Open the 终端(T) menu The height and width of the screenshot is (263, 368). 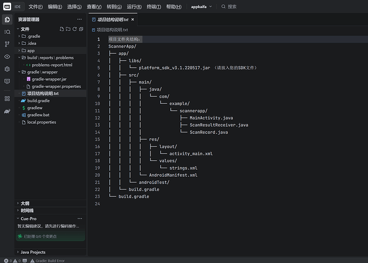pos(154,6)
